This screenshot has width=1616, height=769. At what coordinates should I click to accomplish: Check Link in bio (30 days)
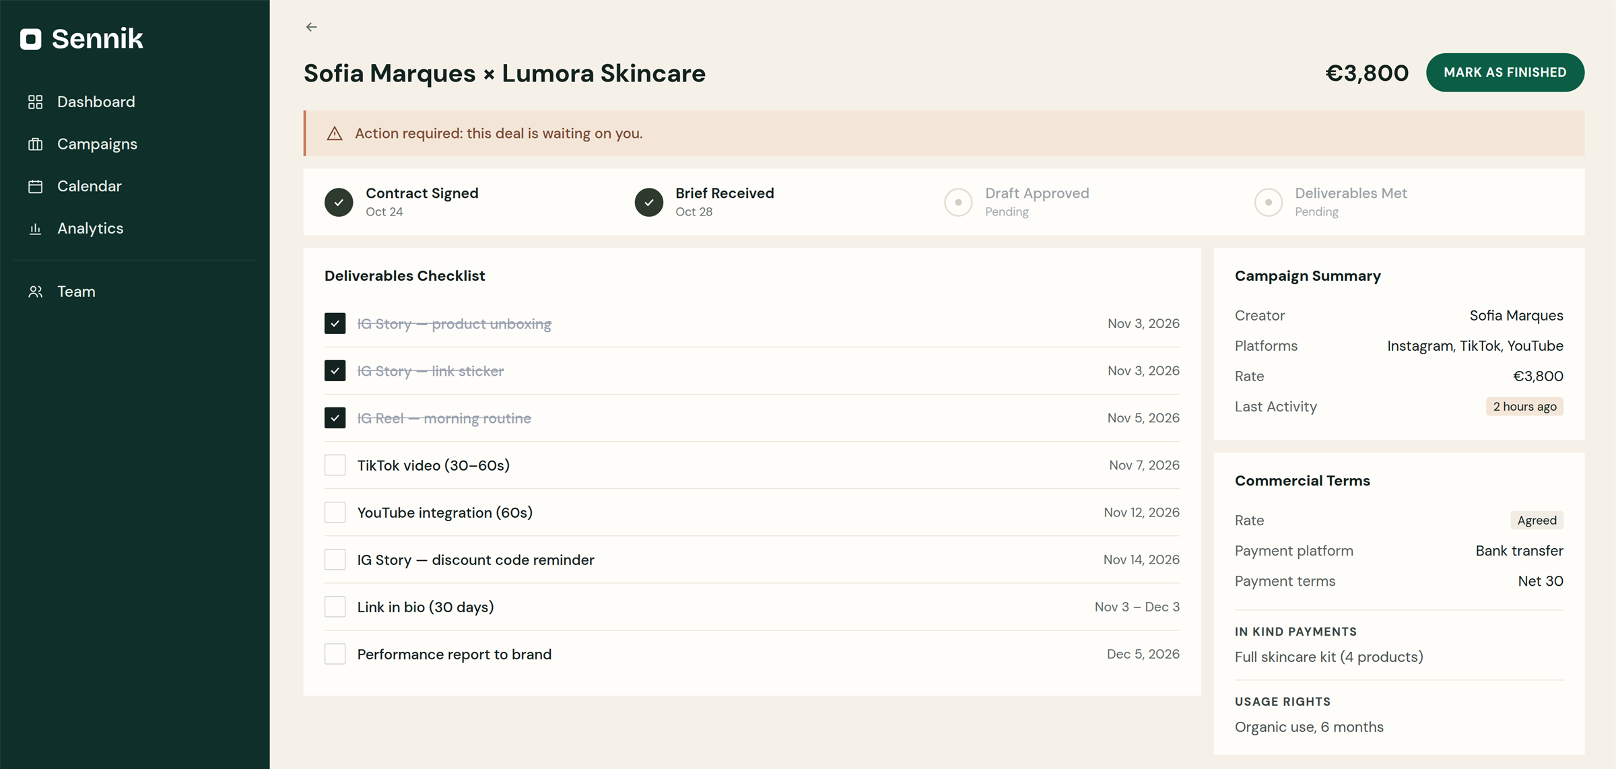(x=335, y=606)
